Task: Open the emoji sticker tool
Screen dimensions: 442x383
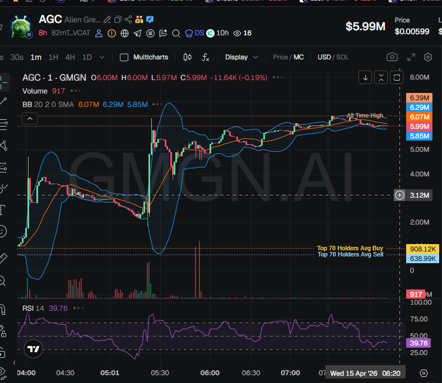Action: tap(3, 231)
